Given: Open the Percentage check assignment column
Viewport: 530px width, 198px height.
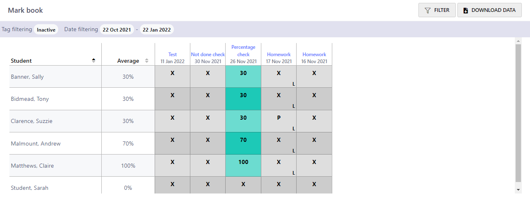Looking at the screenshot, I should coord(243,51).
